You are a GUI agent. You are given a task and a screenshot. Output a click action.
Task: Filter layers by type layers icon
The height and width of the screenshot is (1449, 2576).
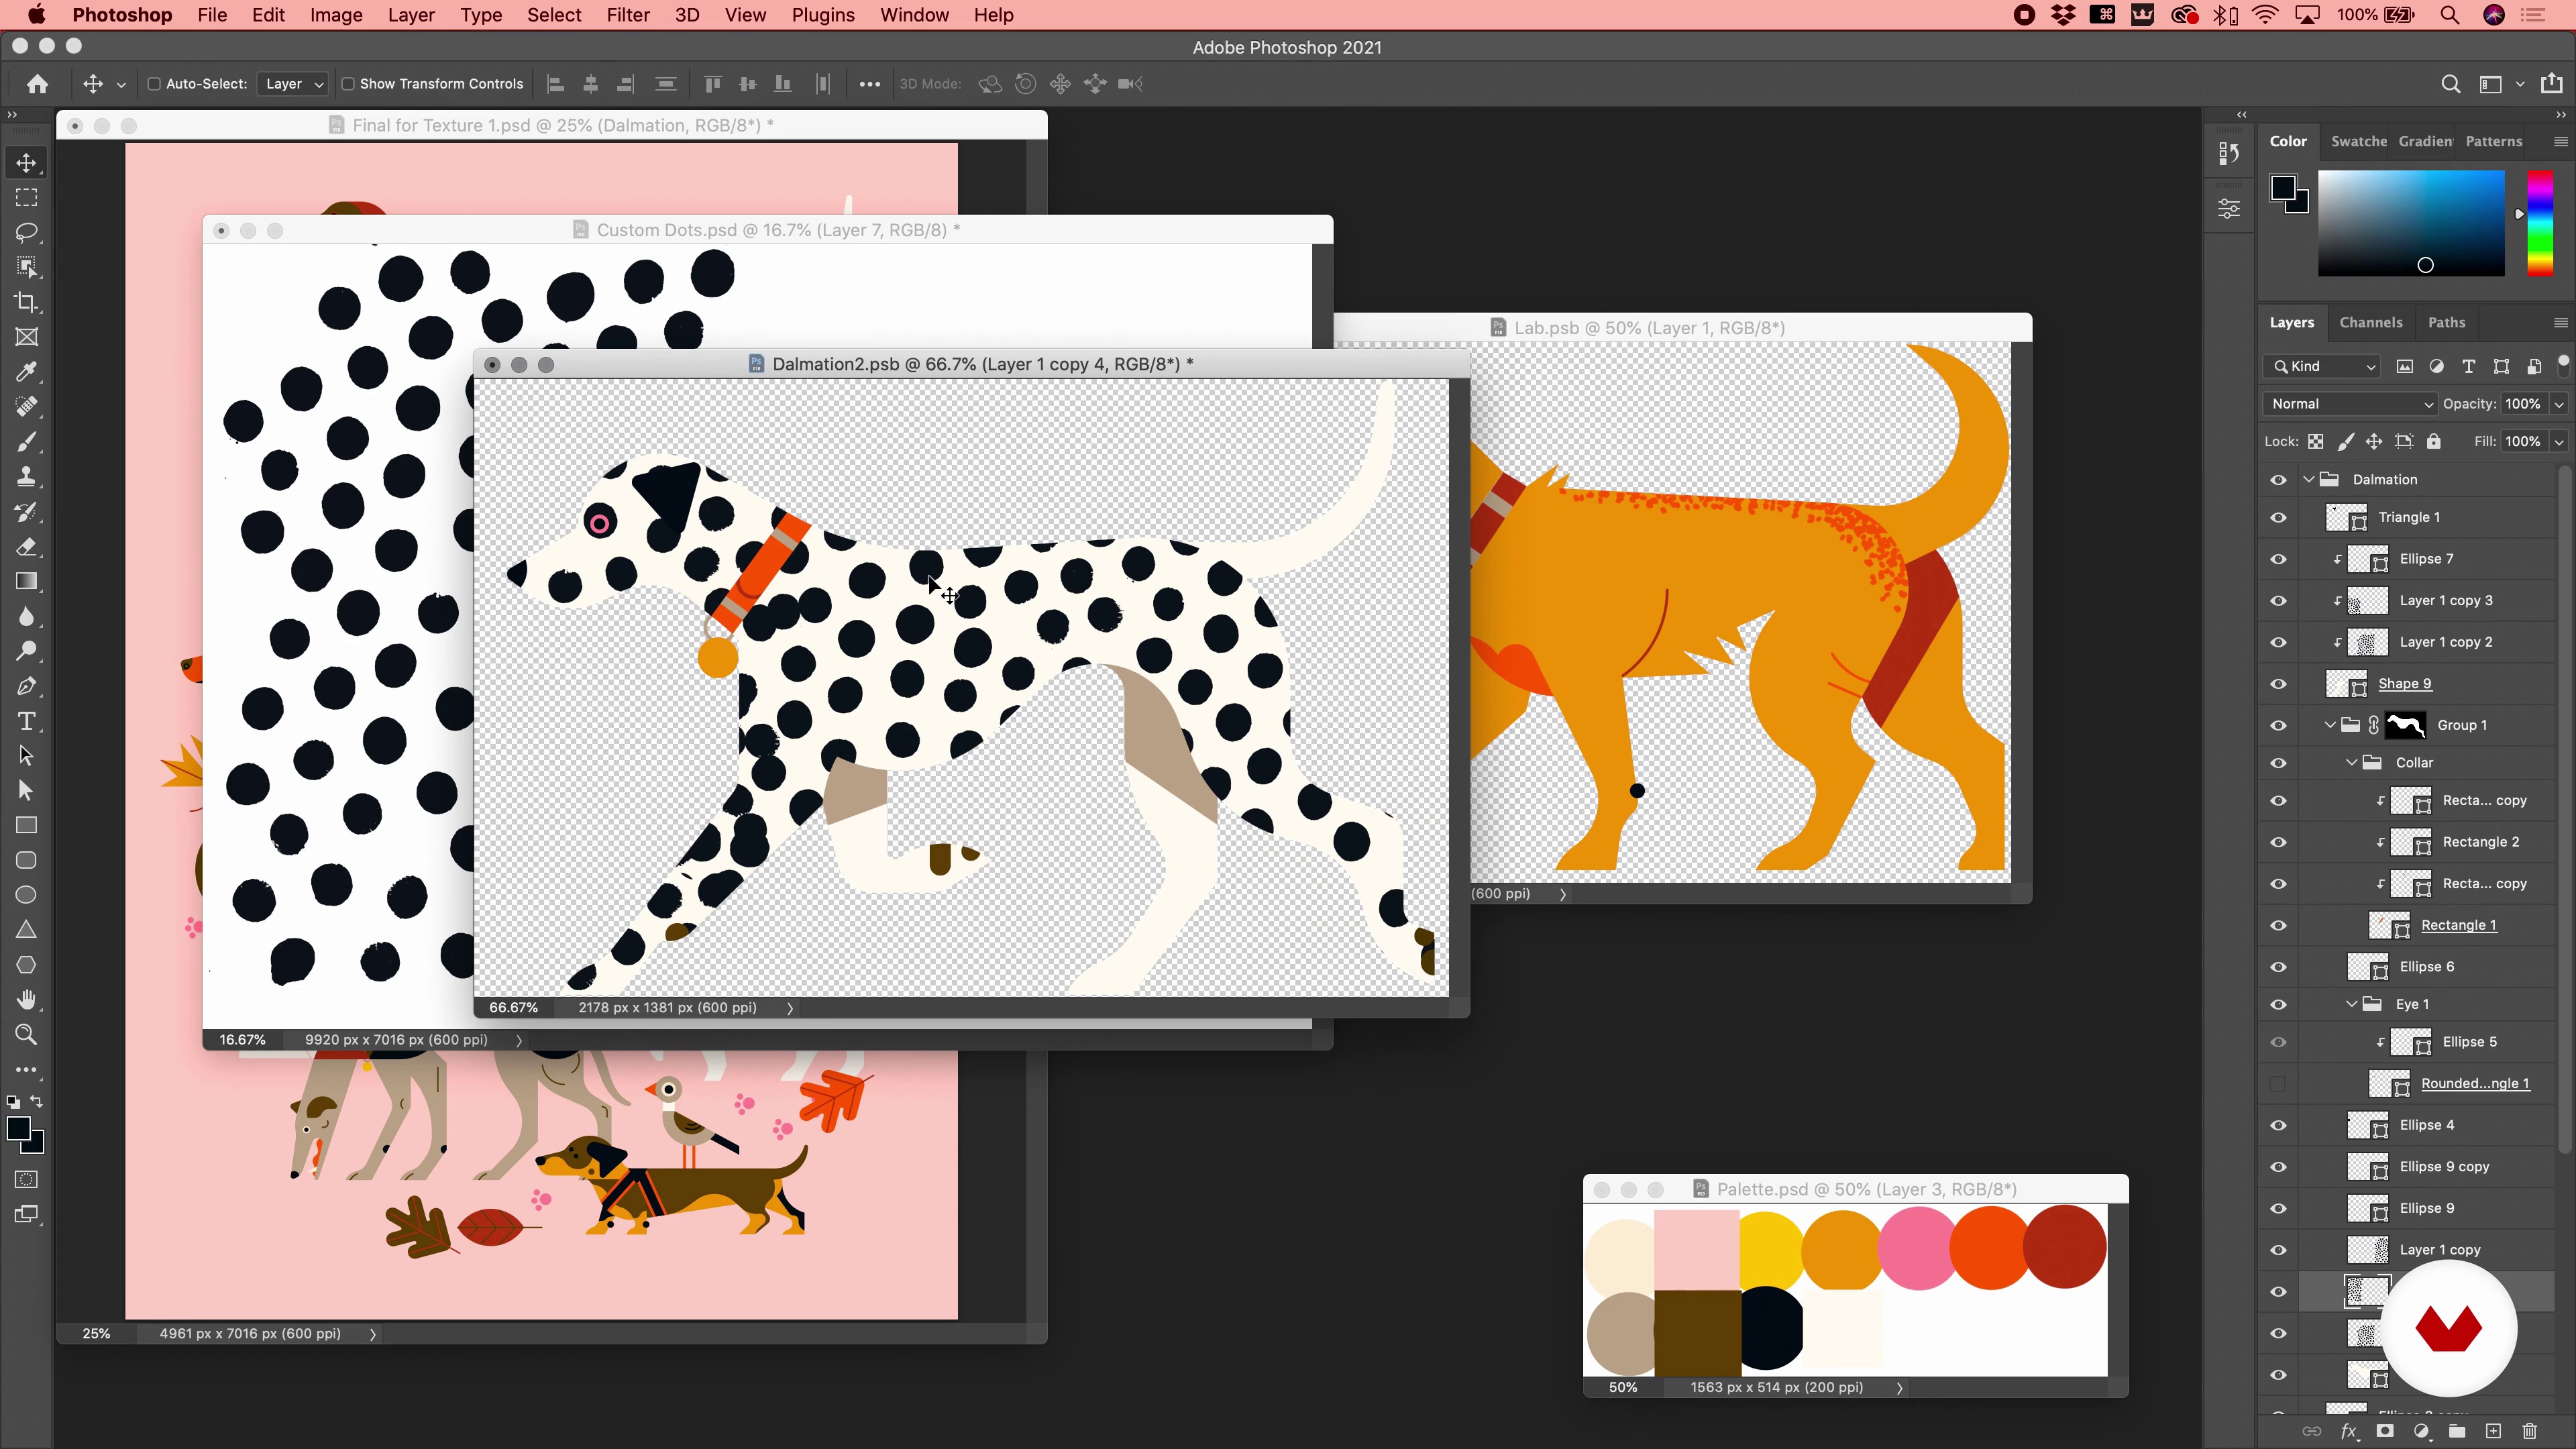[2469, 366]
